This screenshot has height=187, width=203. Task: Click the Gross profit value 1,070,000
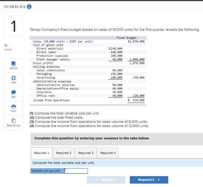pyautogui.click(x=137, y=63)
